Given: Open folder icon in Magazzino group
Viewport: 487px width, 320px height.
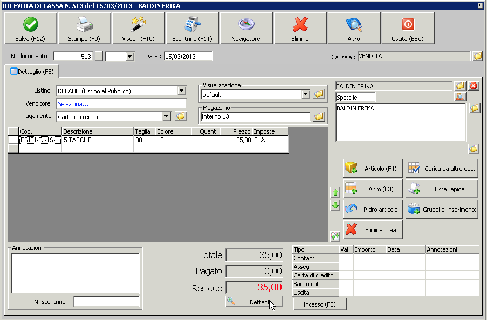Looking at the screenshot, I should [319, 116].
